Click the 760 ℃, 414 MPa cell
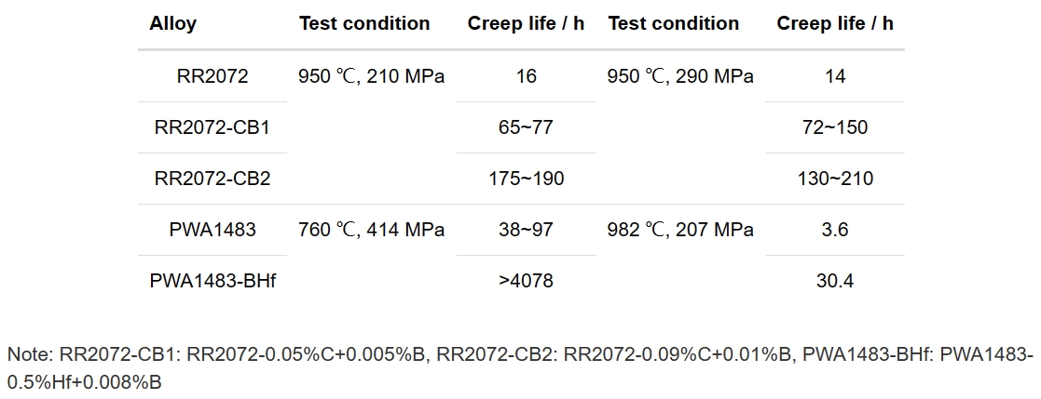 pyautogui.click(x=372, y=230)
